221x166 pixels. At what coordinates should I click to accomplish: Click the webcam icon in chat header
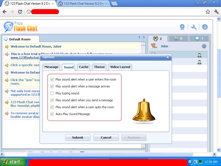point(182,27)
